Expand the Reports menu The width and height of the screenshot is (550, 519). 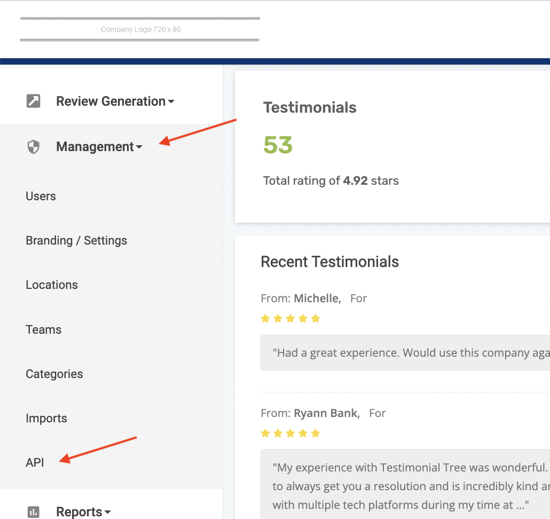[84, 512]
